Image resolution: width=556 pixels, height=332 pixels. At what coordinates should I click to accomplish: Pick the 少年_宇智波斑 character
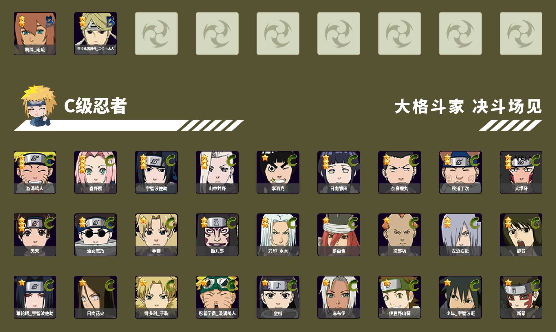pyautogui.click(x=460, y=297)
